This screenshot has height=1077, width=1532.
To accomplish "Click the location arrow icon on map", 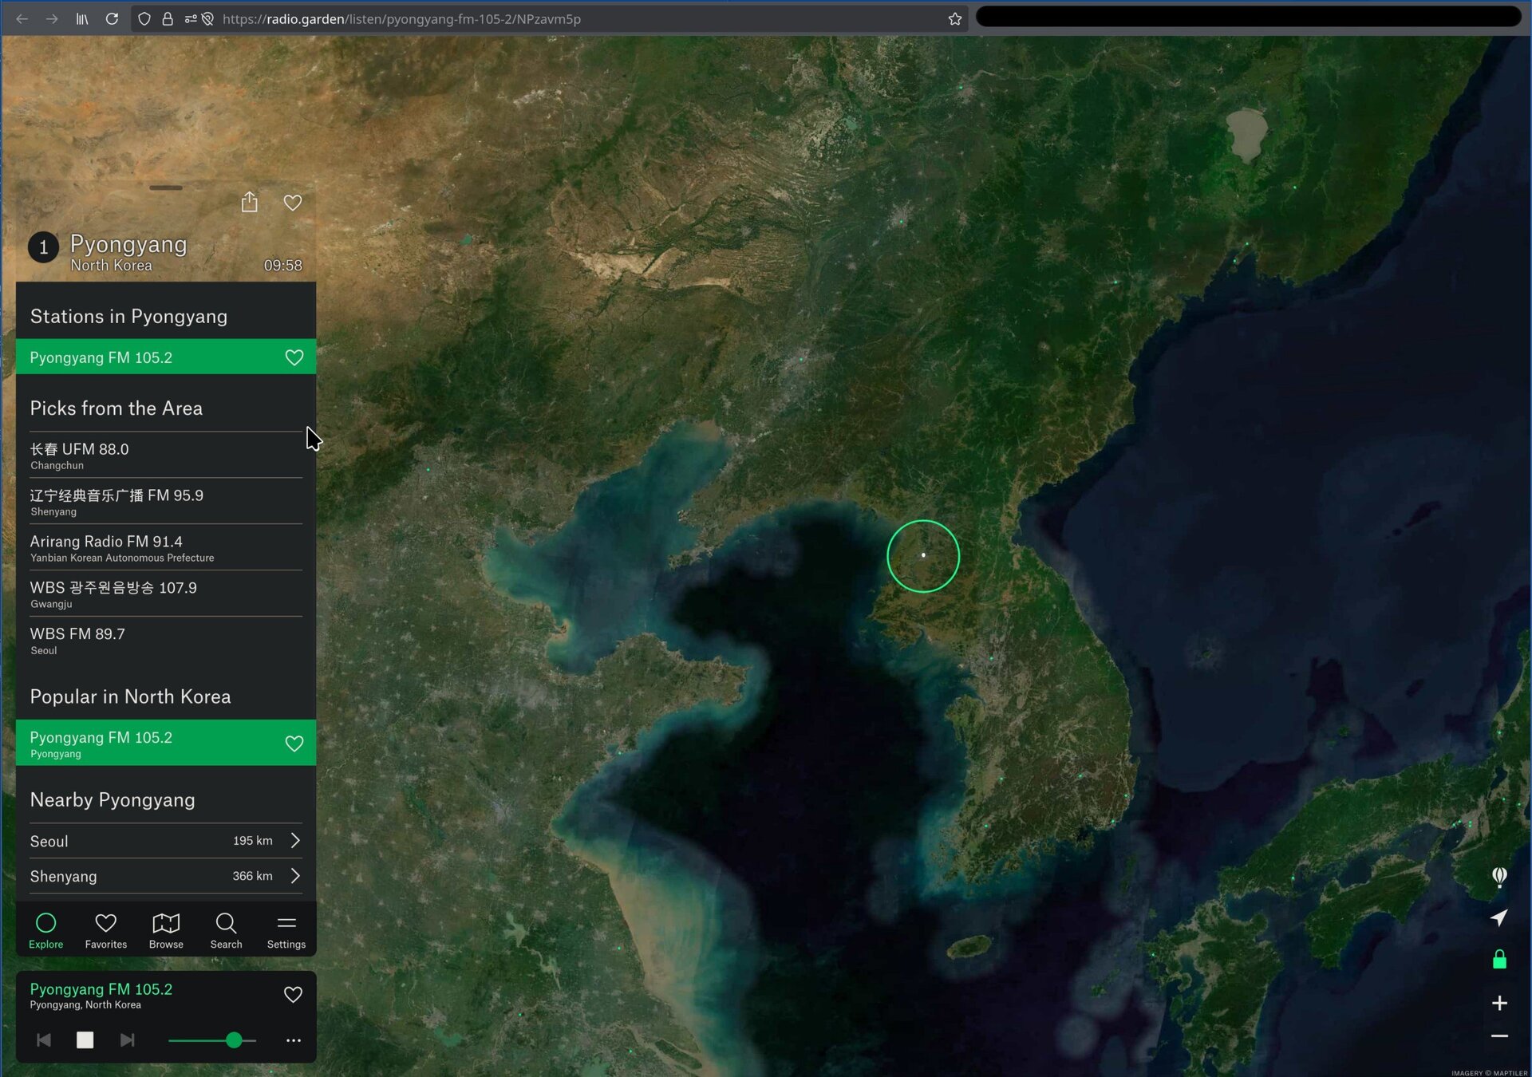I will pyautogui.click(x=1499, y=917).
